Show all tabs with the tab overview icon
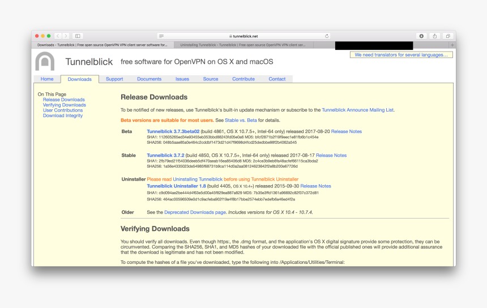487x308 pixels. tap(448, 36)
